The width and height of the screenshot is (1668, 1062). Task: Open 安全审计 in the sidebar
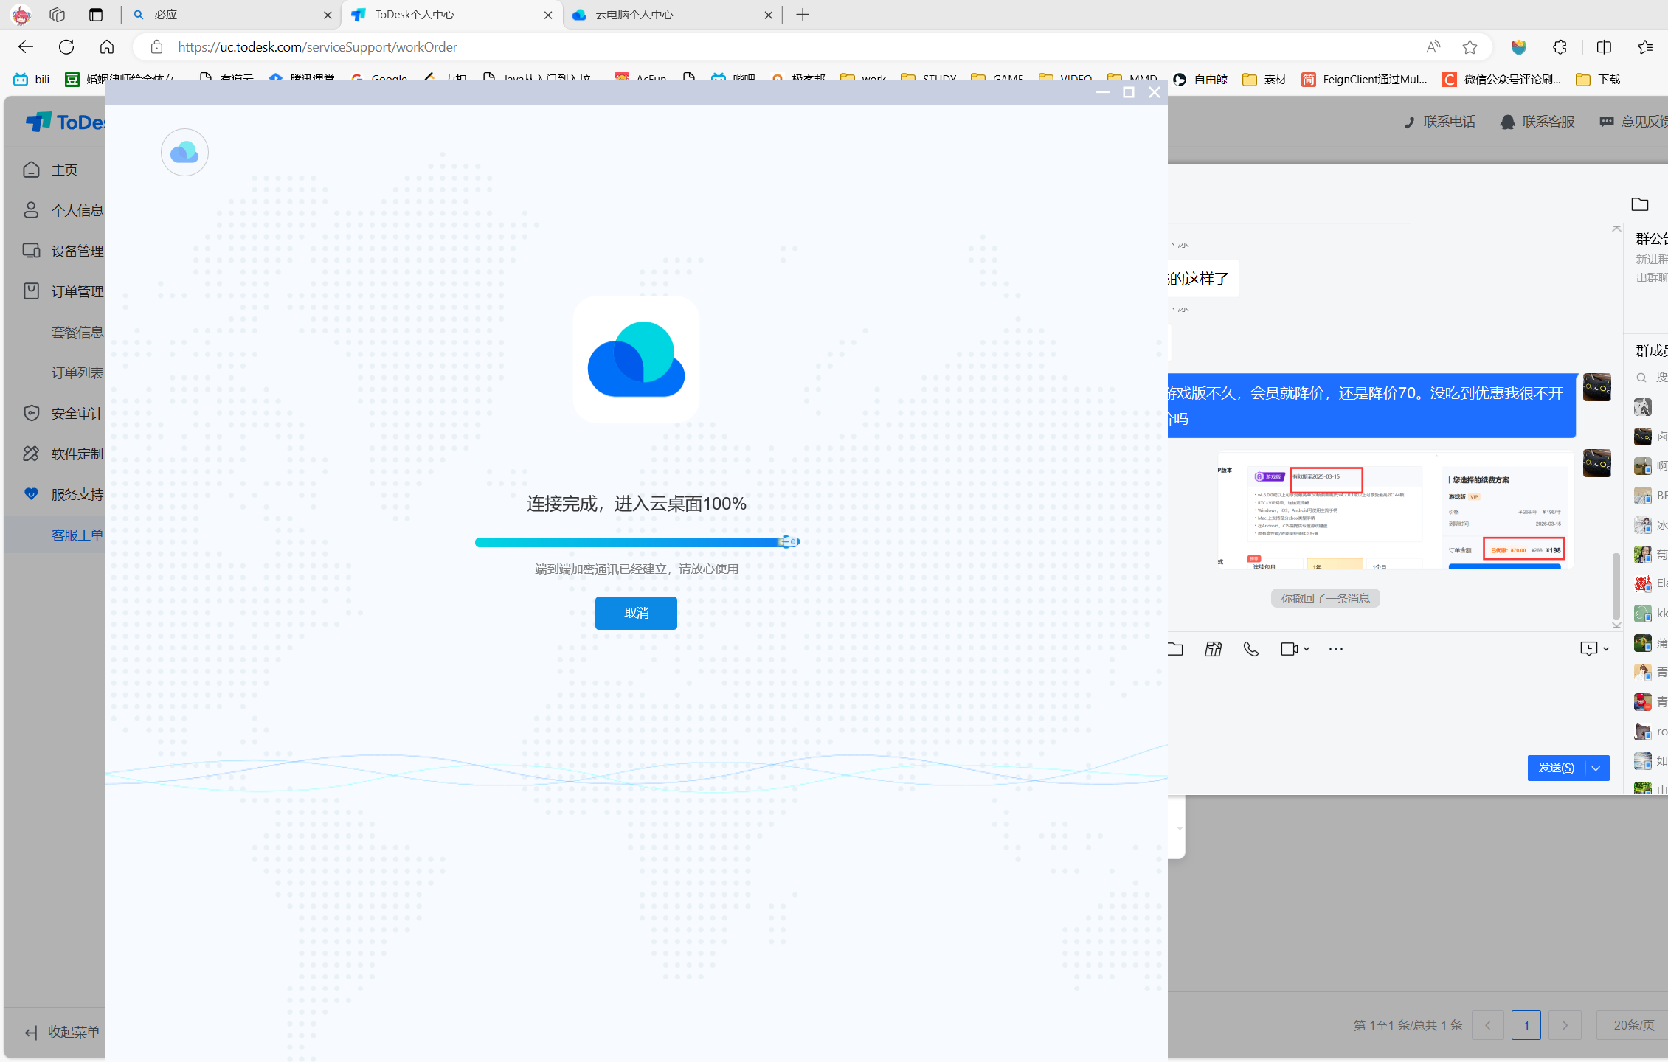tap(55, 413)
